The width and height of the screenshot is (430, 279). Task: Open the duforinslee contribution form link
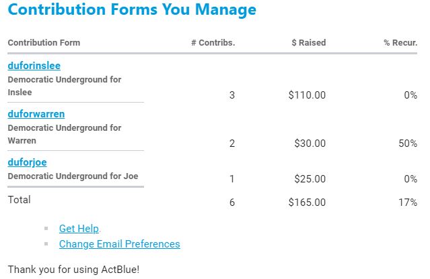(x=34, y=66)
